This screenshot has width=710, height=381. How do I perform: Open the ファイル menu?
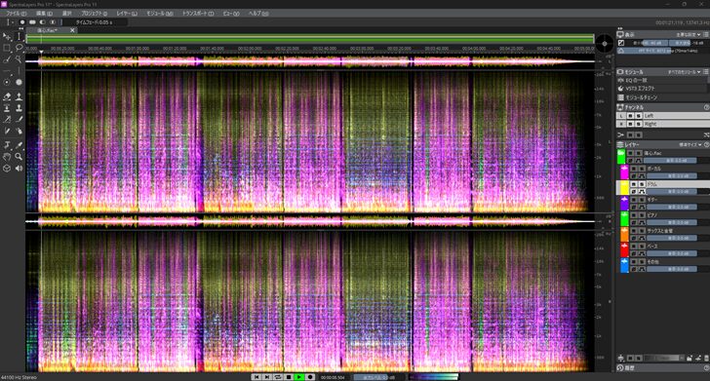pos(16,13)
